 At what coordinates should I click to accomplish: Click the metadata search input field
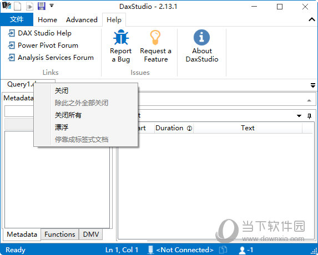point(19,111)
